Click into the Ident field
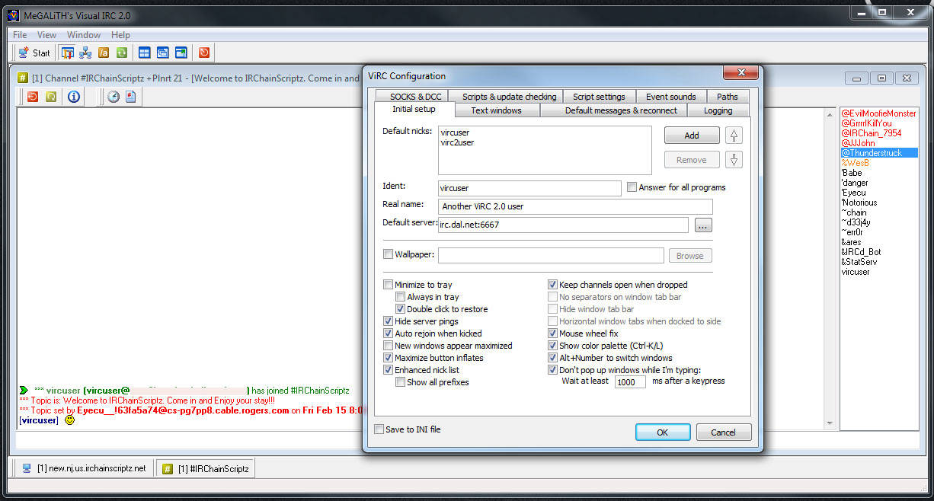 click(530, 188)
